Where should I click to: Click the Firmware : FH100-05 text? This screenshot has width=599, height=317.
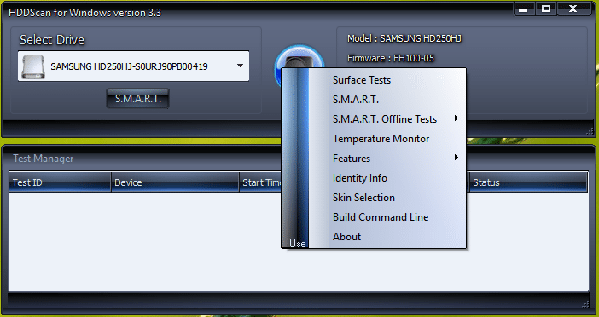click(x=391, y=58)
